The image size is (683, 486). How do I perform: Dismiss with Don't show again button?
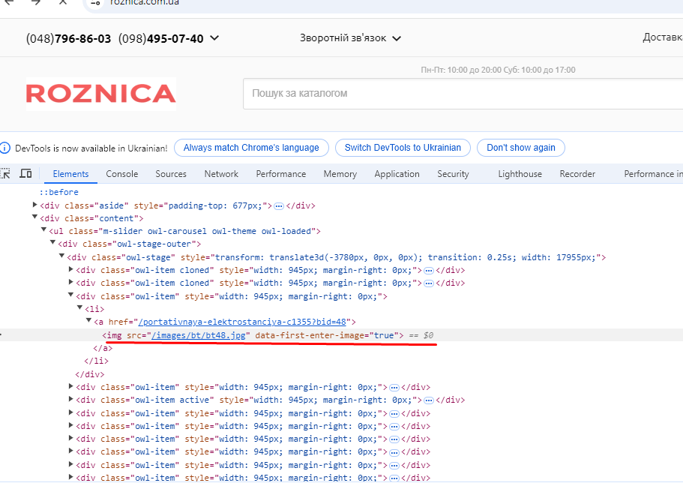click(521, 148)
